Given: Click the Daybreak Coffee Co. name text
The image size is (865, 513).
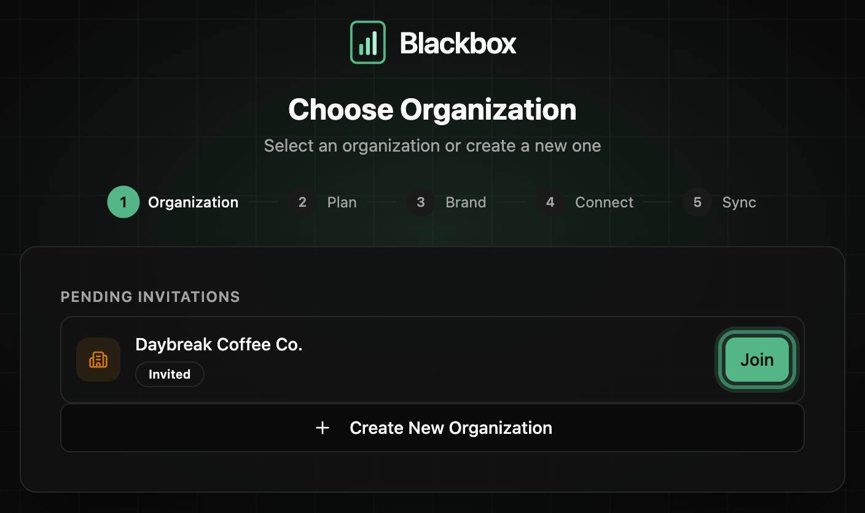Looking at the screenshot, I should tap(219, 344).
